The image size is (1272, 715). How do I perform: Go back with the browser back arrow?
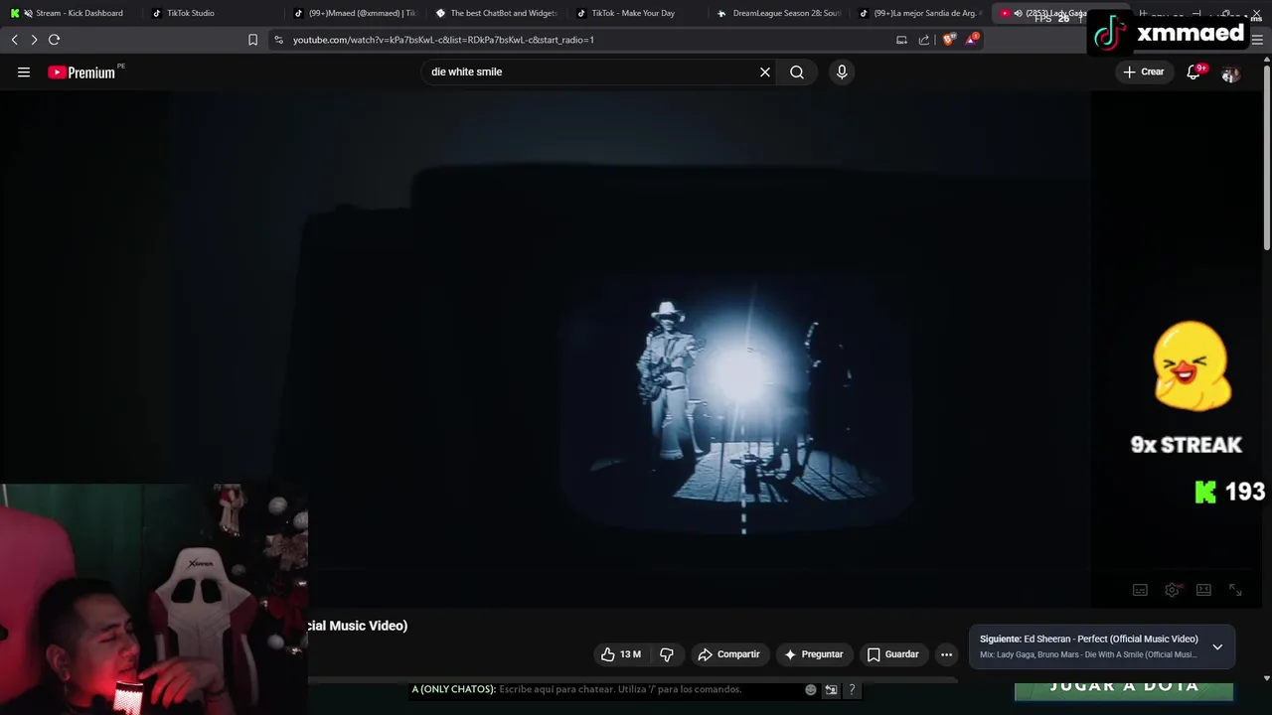pyautogui.click(x=14, y=40)
